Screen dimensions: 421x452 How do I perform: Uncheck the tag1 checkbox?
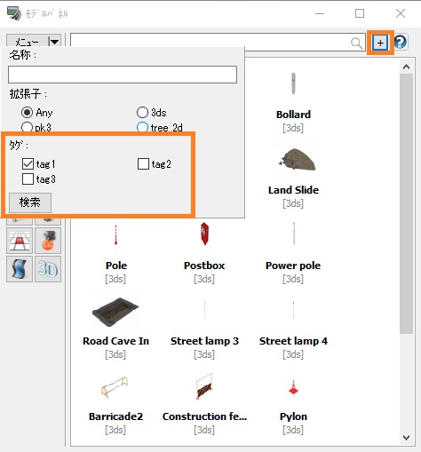click(x=28, y=163)
